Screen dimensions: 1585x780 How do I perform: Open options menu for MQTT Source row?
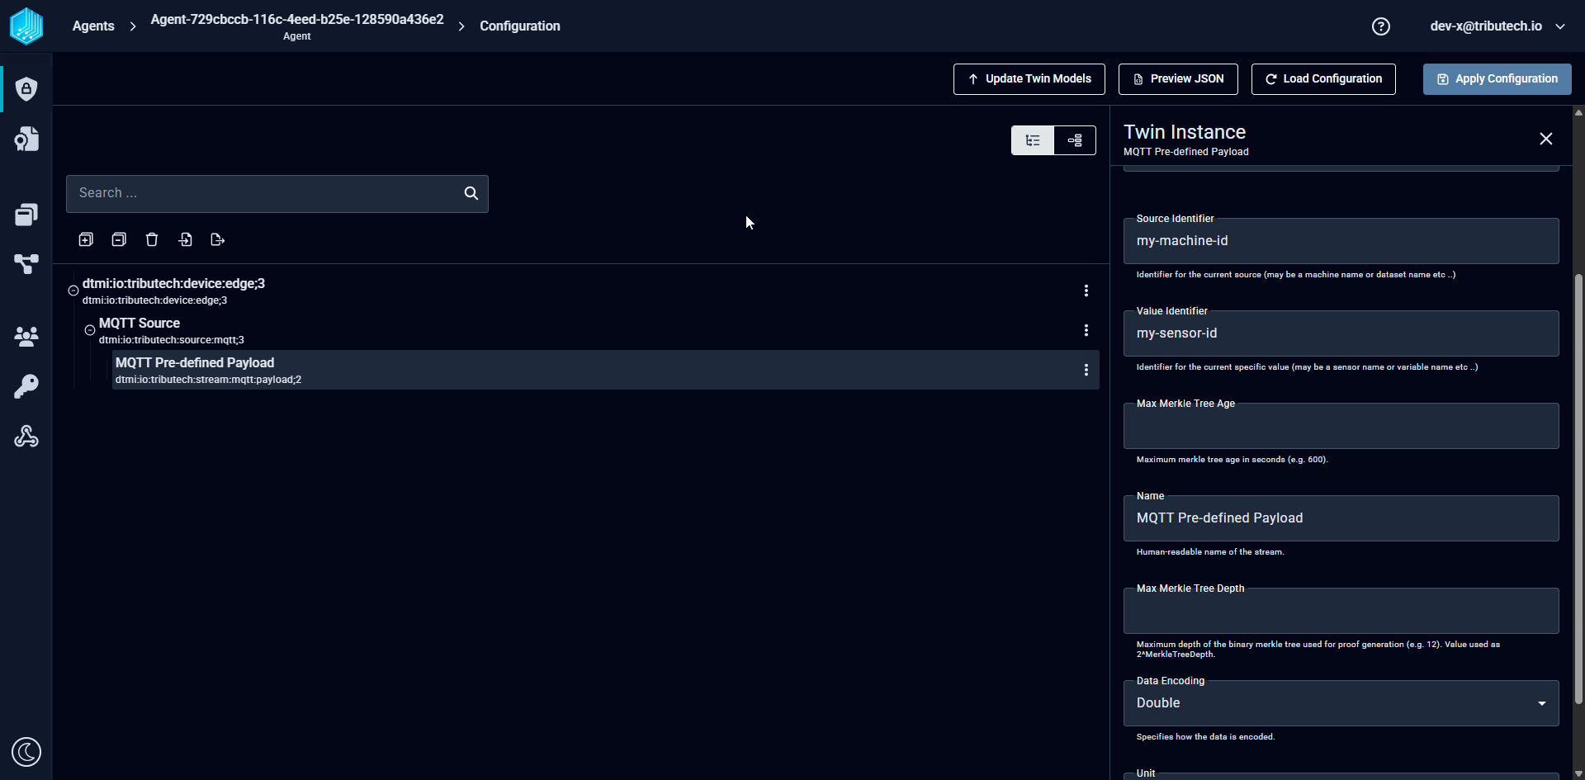tap(1086, 330)
